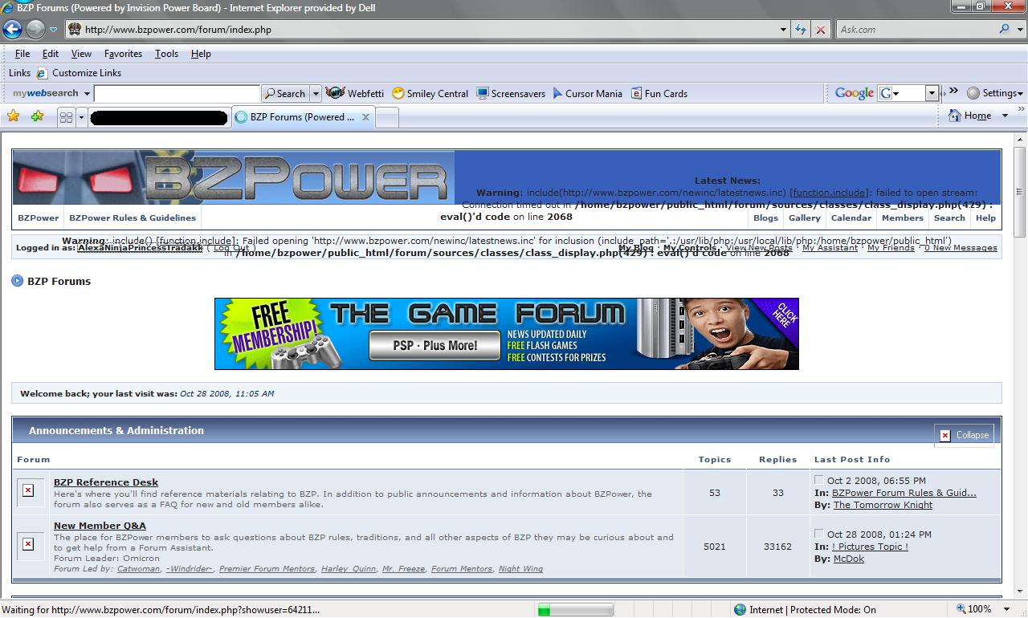
Task: Open the Tools menu
Action: tap(166, 54)
